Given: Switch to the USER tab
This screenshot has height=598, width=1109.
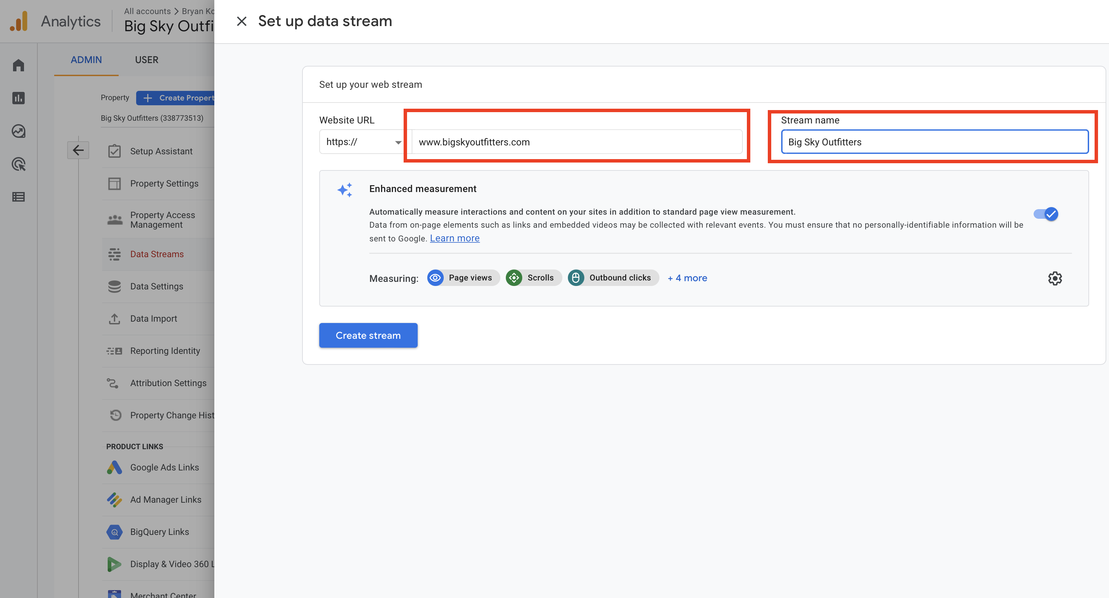Looking at the screenshot, I should (x=146, y=60).
